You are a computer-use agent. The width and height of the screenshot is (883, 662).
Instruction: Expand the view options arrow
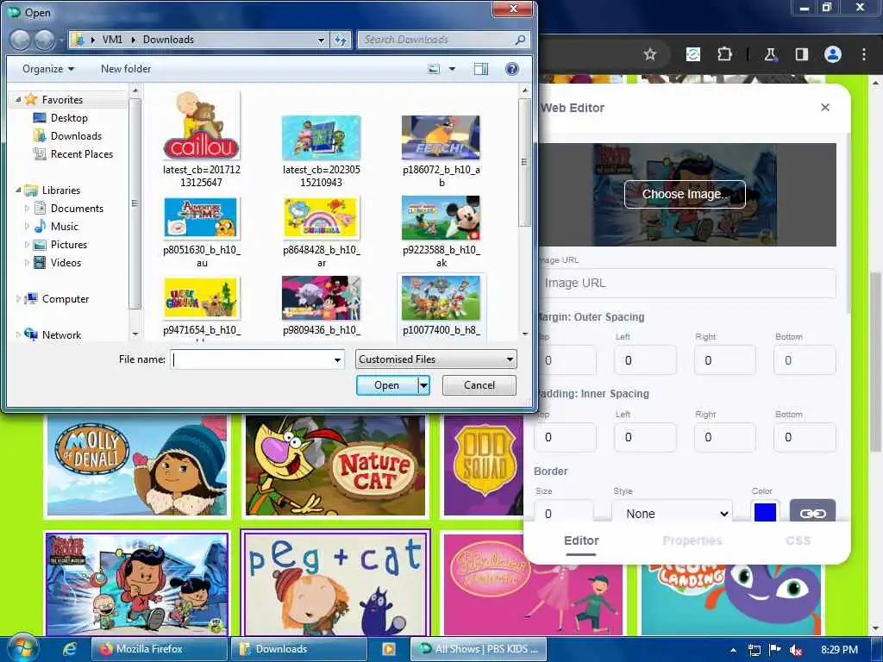tap(452, 69)
